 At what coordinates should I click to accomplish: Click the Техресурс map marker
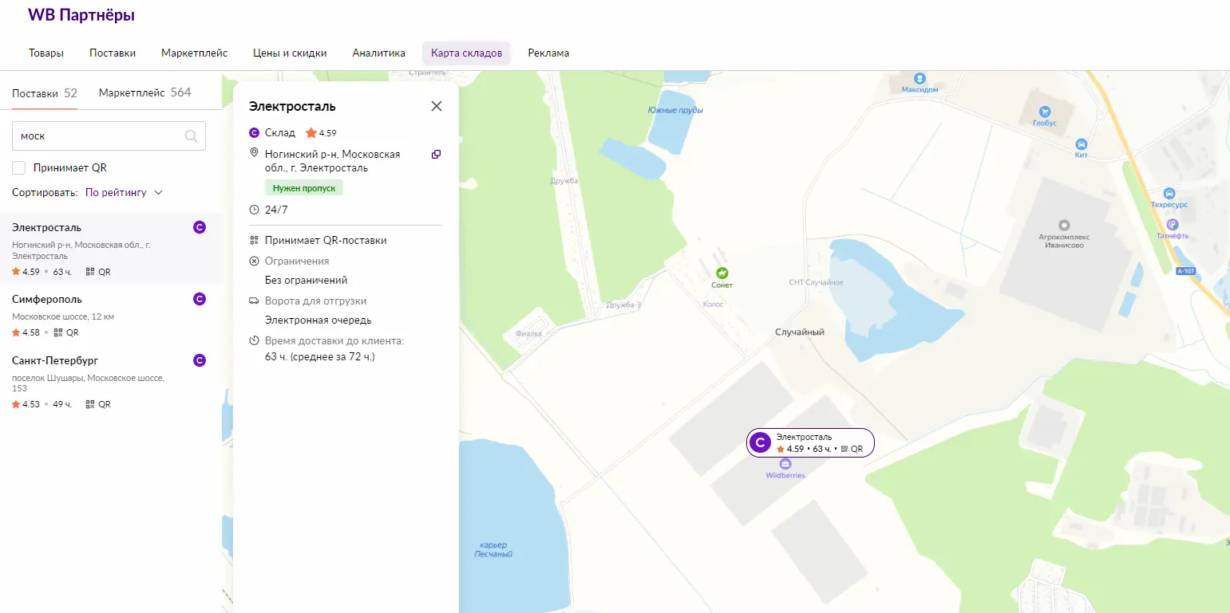1169,194
